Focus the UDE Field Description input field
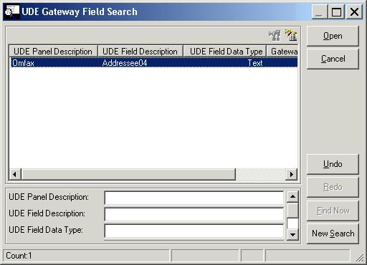Viewport: 367px width, 265px height. [194, 214]
